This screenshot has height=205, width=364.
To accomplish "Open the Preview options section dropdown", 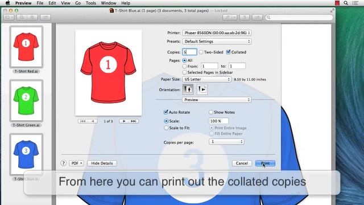I will click(x=217, y=100).
